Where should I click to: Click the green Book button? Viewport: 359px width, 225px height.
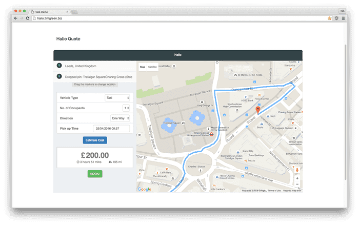click(95, 174)
